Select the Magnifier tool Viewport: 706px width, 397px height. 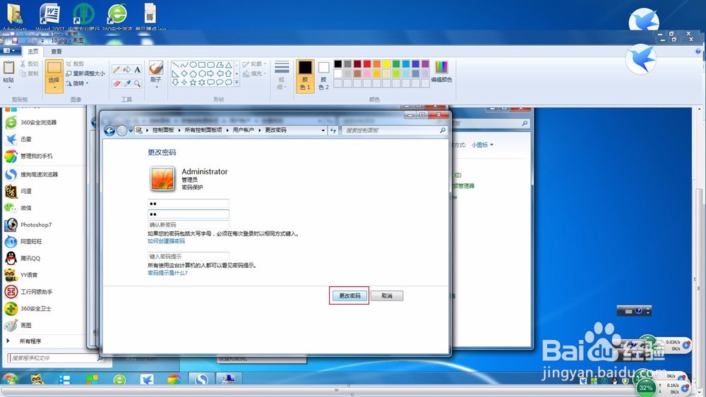click(x=138, y=83)
